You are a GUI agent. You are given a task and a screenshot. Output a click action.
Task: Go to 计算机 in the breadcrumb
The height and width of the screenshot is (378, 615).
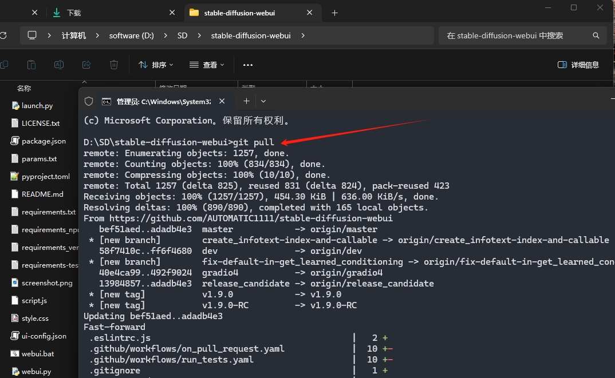[x=73, y=35]
